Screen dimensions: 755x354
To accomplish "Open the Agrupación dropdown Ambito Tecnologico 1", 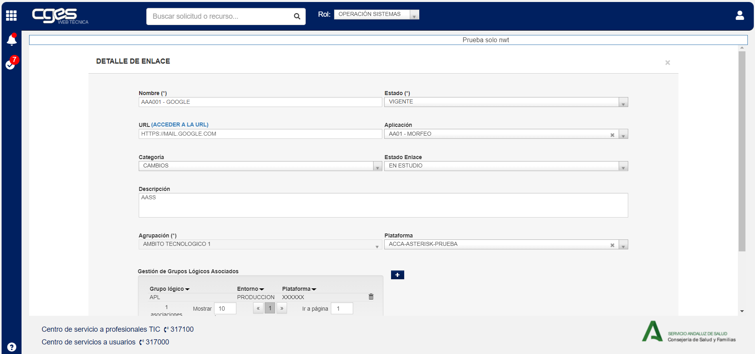I will tap(260, 244).
